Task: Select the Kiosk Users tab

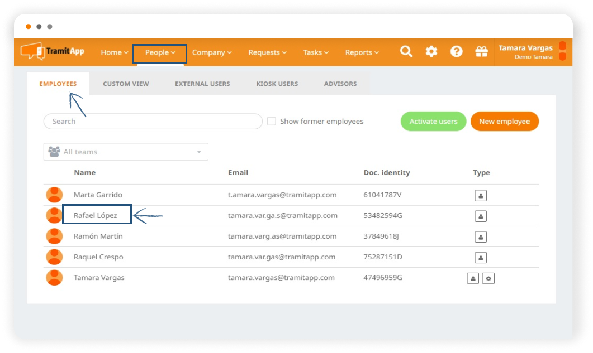Action: tap(277, 84)
